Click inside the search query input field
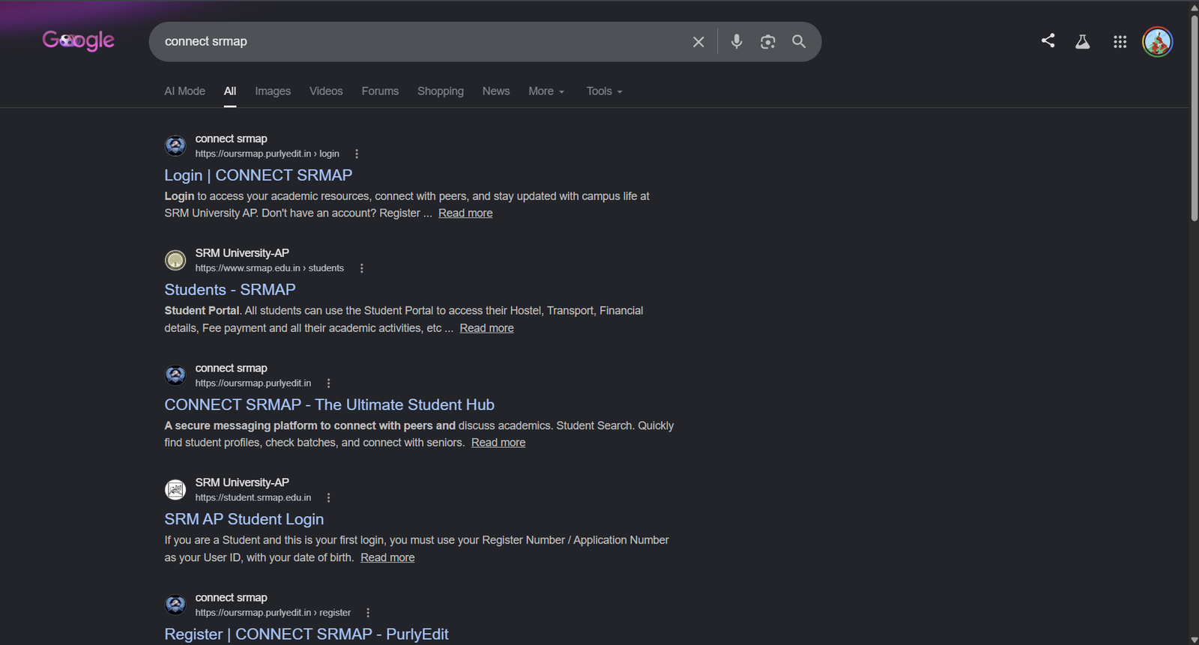1199x645 pixels. click(x=420, y=42)
